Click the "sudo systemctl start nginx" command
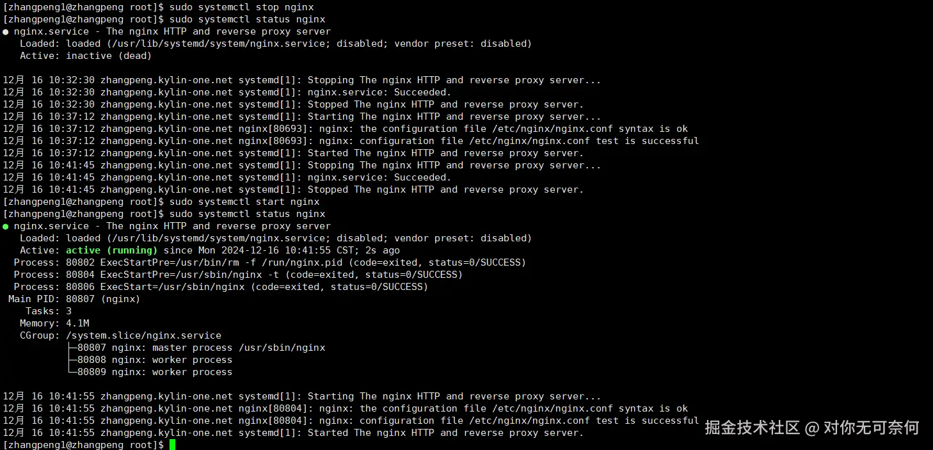The height and width of the screenshot is (450, 933). 244,202
